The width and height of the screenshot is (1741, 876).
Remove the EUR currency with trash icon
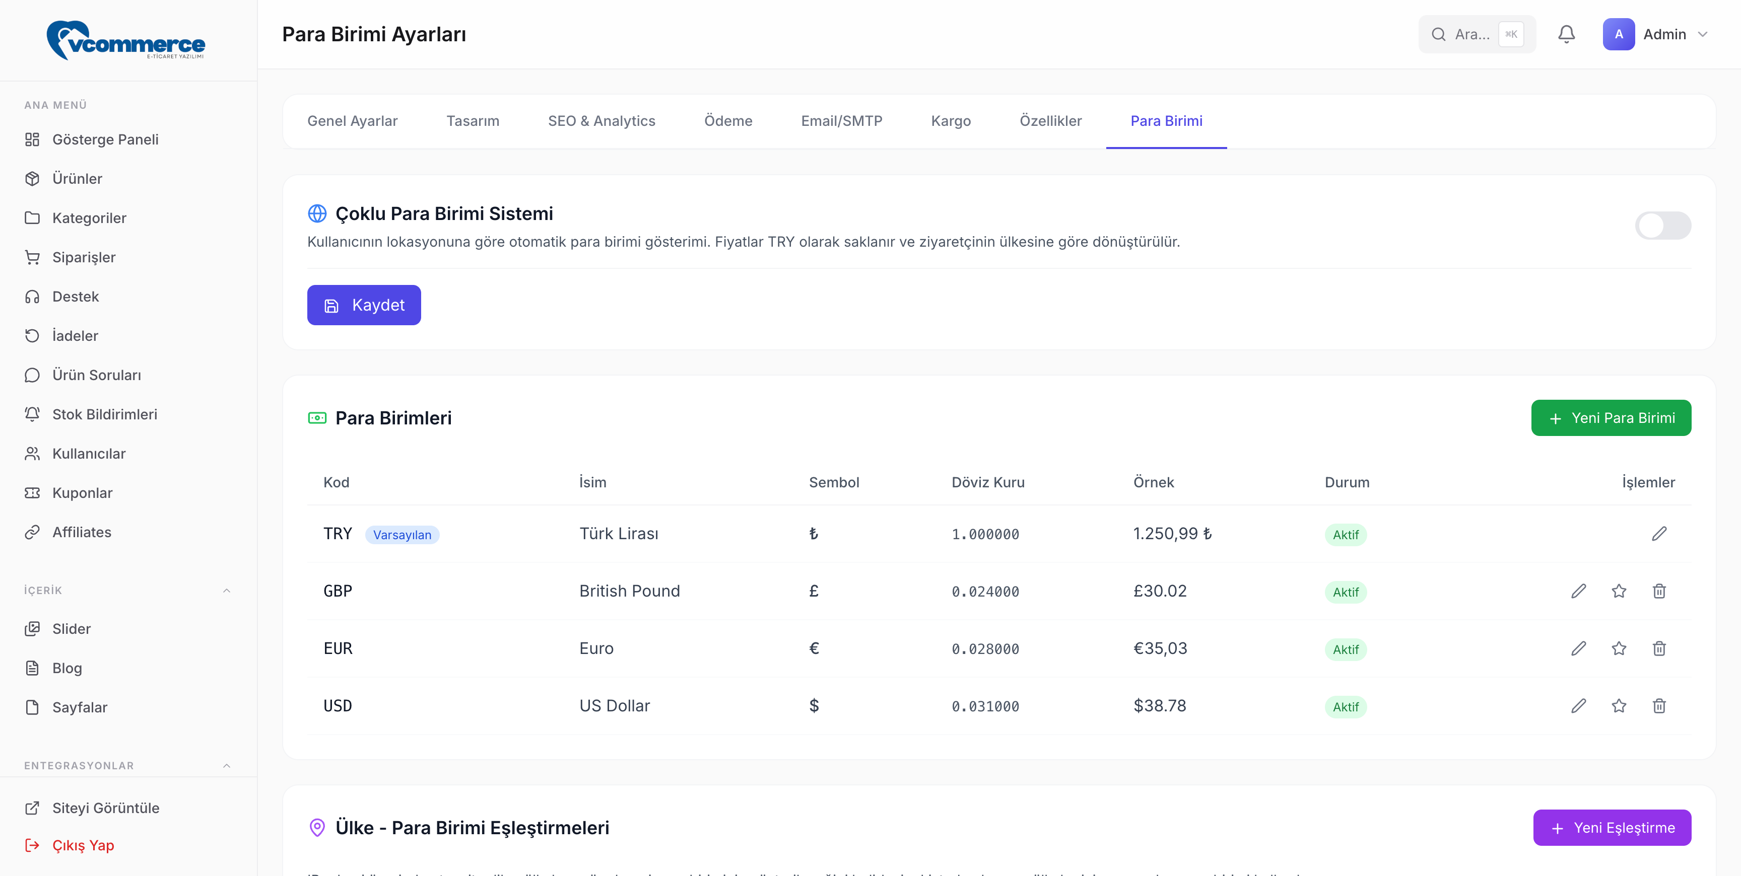1658,648
